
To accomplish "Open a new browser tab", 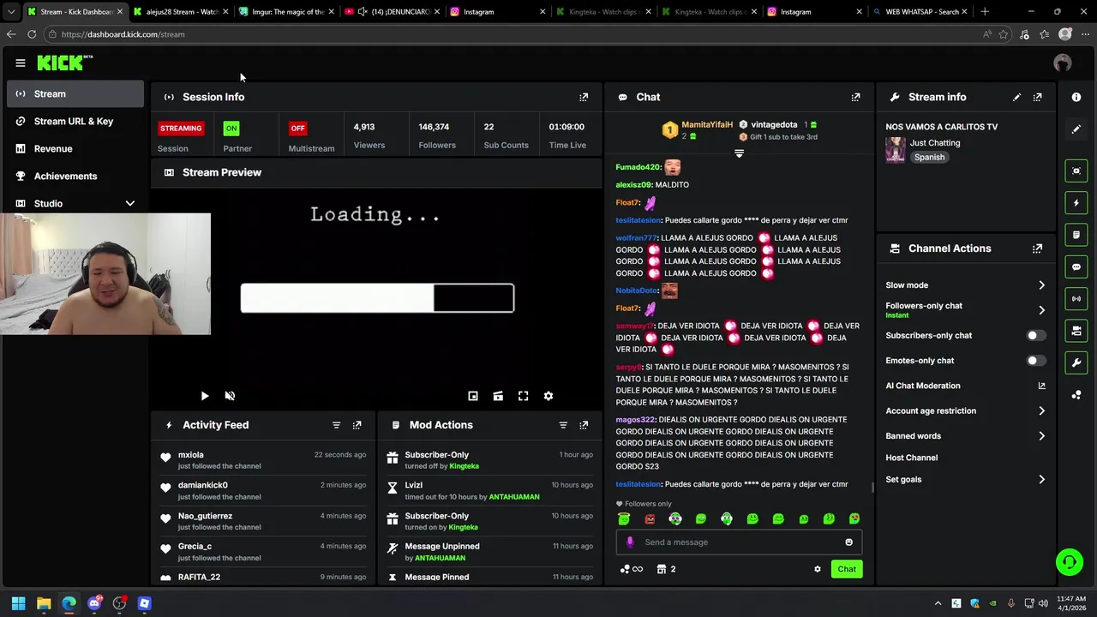I will [x=985, y=12].
